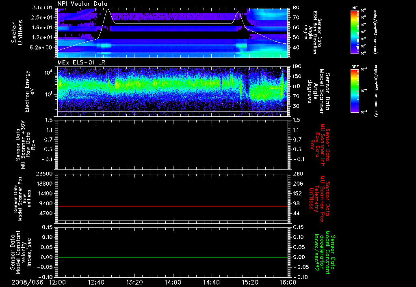
Task: Click the NF label above the colorbar
Action: click(x=355, y=8)
